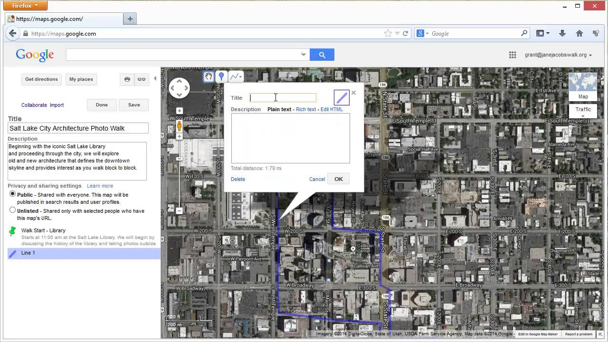The height and width of the screenshot is (342, 608).
Task: Bookmark this page with the star
Action: pyautogui.click(x=388, y=33)
